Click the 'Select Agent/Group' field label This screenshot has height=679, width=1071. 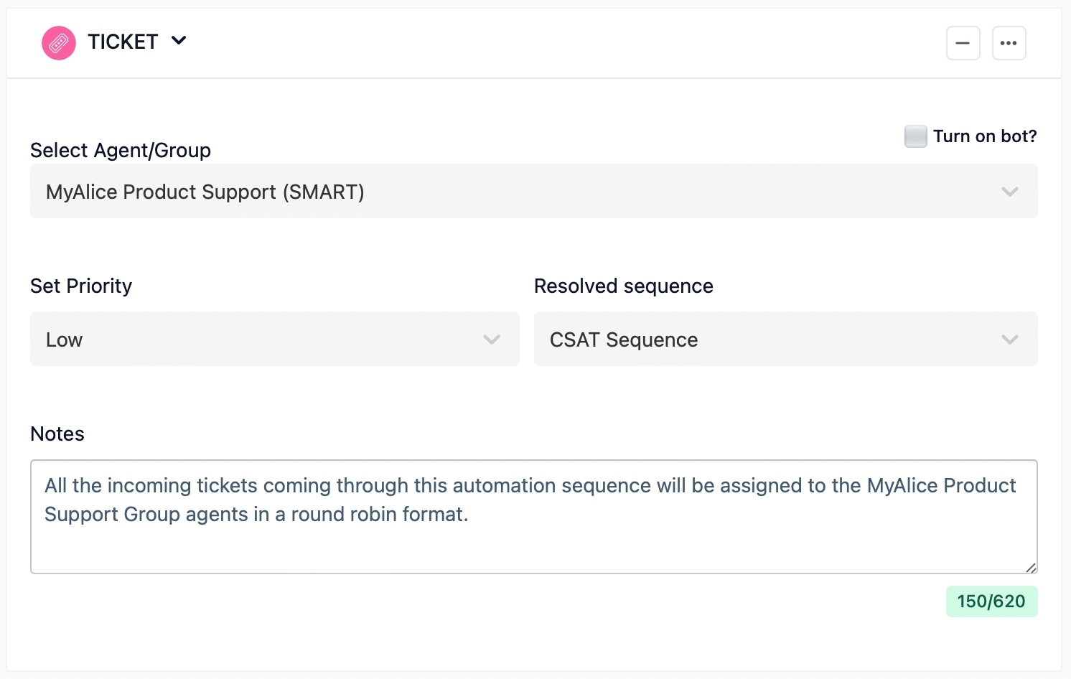coord(121,151)
